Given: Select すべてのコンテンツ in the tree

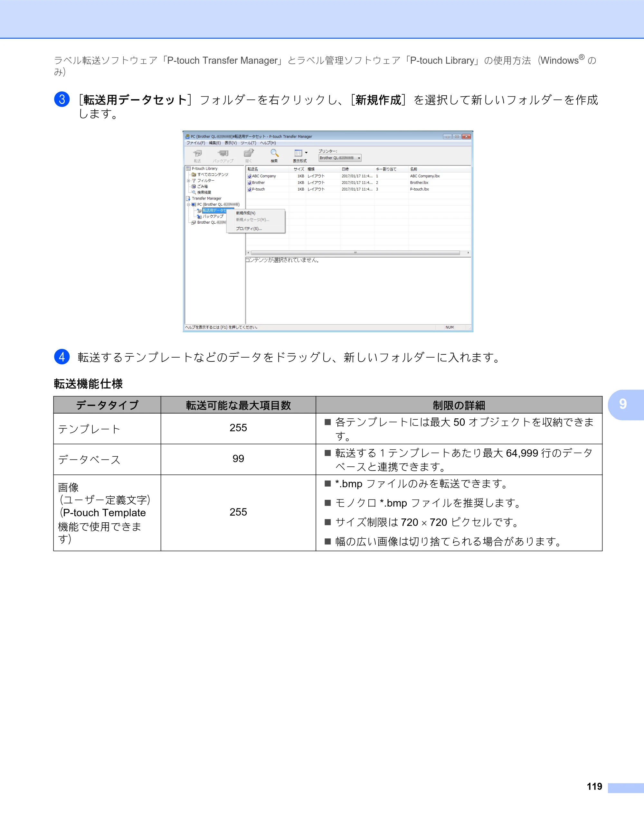Looking at the screenshot, I should [x=213, y=175].
